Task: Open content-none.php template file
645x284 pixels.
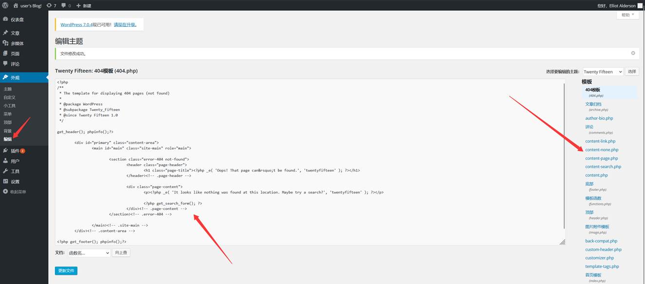Action: (602, 150)
